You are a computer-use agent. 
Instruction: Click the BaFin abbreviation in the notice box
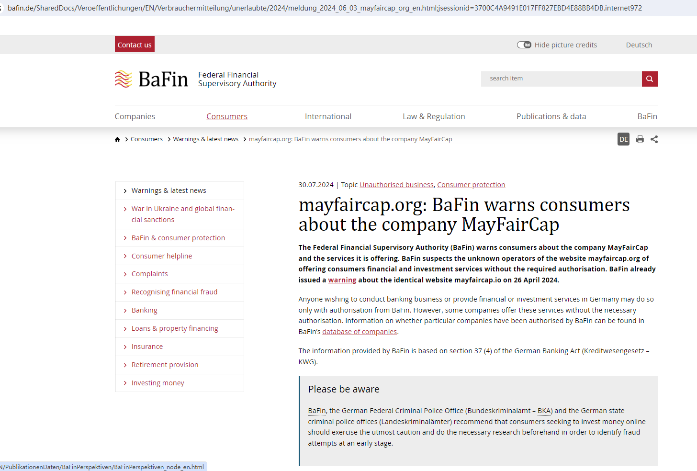317,411
